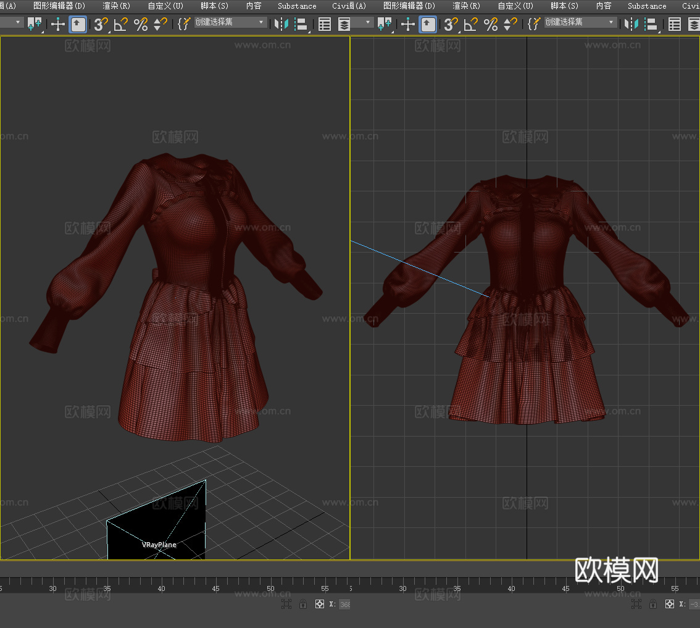Expand 创建选择集 dropdown in right window
The height and width of the screenshot is (628, 700).
click(x=611, y=22)
